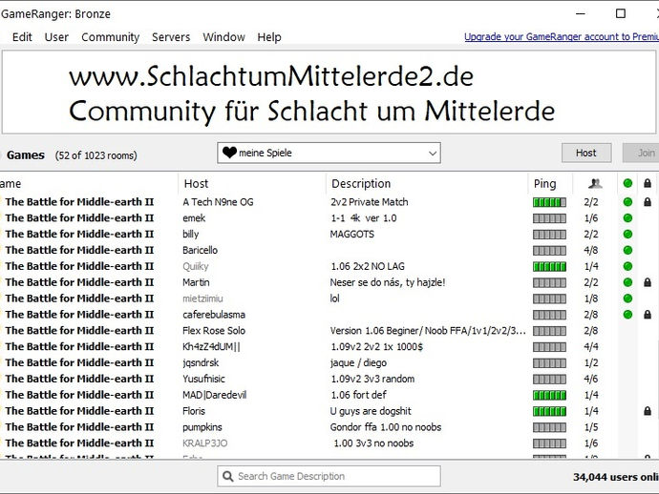The width and height of the screenshot is (659, 494).
Task: Click lock icon on A Tech N9ne OG row
Action: pos(648,202)
